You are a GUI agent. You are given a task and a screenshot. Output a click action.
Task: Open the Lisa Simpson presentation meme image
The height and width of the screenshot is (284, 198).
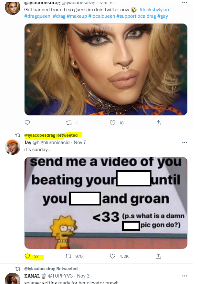tap(106, 203)
